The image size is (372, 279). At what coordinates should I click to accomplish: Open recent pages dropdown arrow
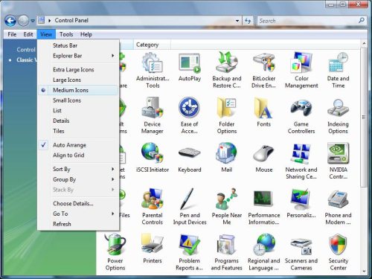[33, 21]
